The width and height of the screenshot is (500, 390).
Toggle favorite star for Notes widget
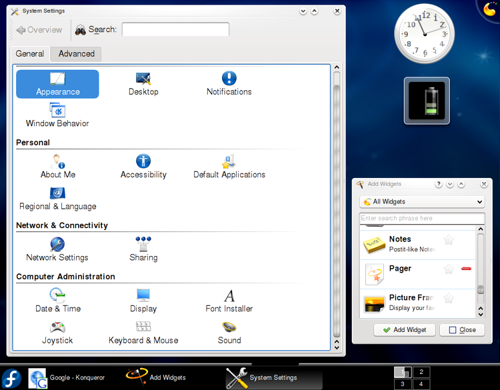pyautogui.click(x=449, y=240)
